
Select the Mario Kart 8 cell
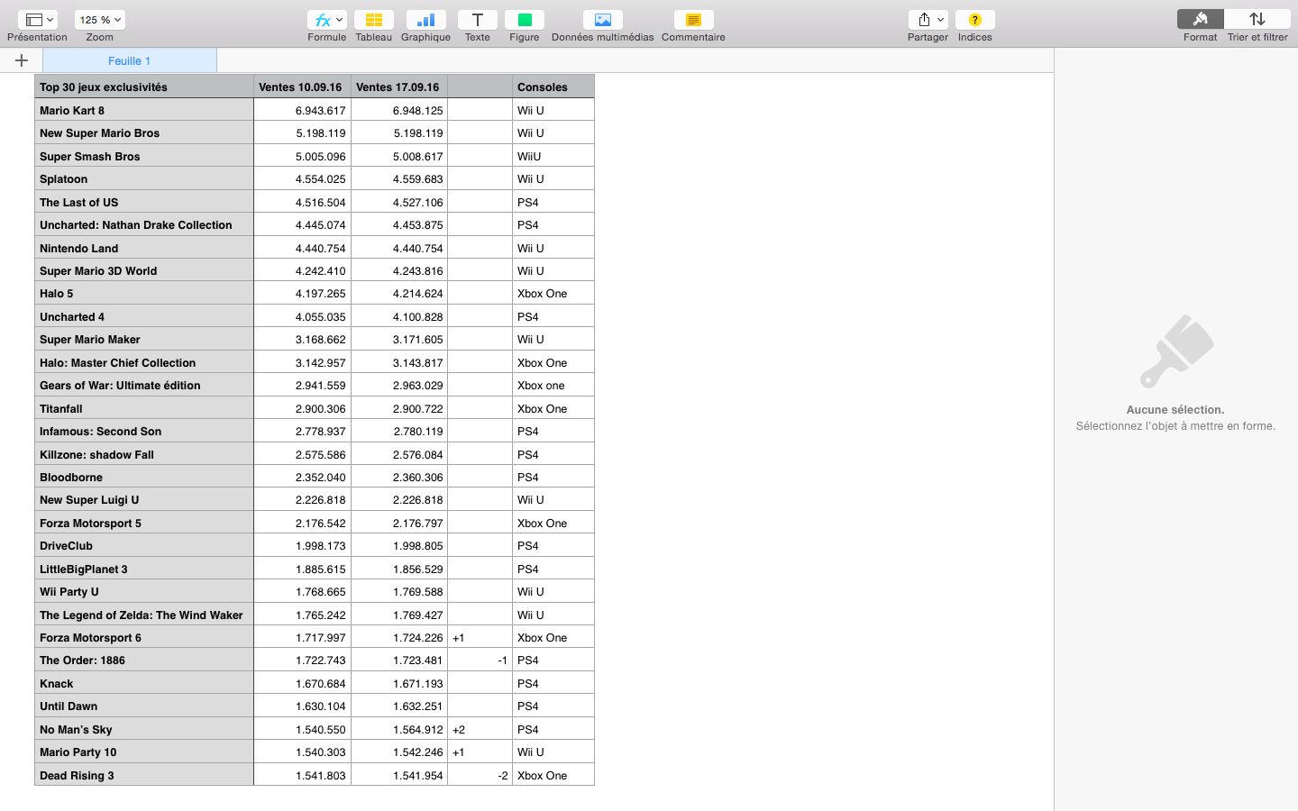point(144,110)
